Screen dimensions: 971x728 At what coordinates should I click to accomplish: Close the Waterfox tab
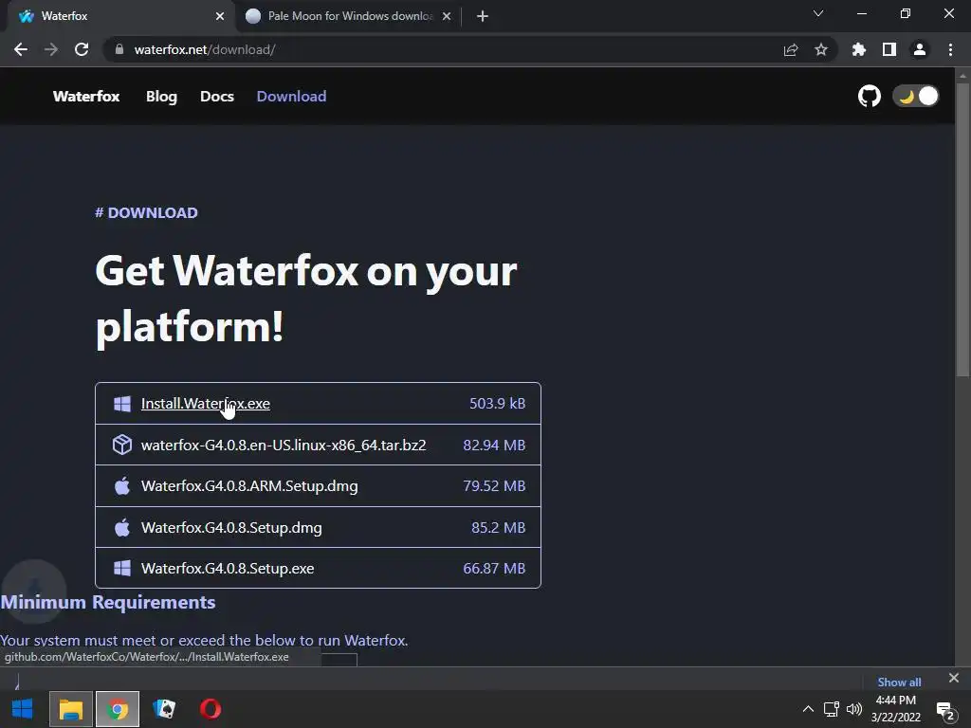[220, 16]
